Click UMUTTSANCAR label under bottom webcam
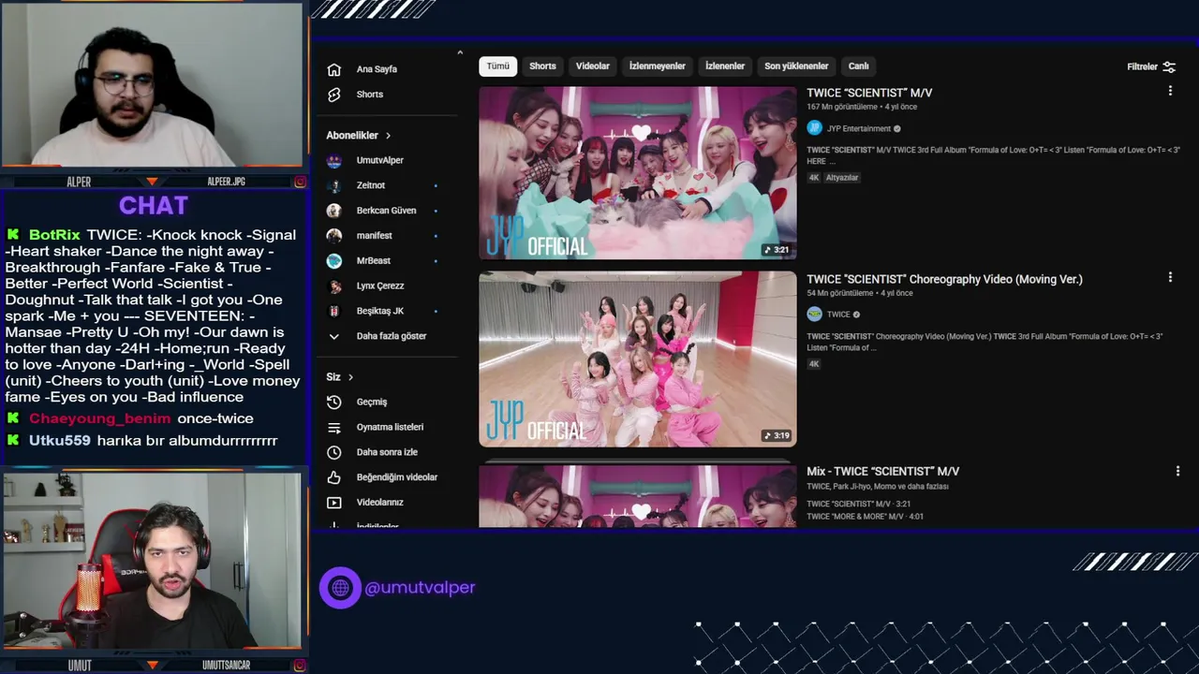The width and height of the screenshot is (1199, 674). [226, 666]
